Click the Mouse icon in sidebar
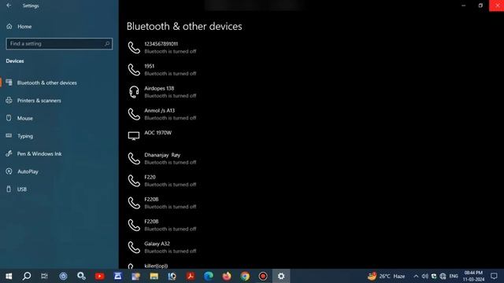This screenshot has width=504, height=283. 9,118
